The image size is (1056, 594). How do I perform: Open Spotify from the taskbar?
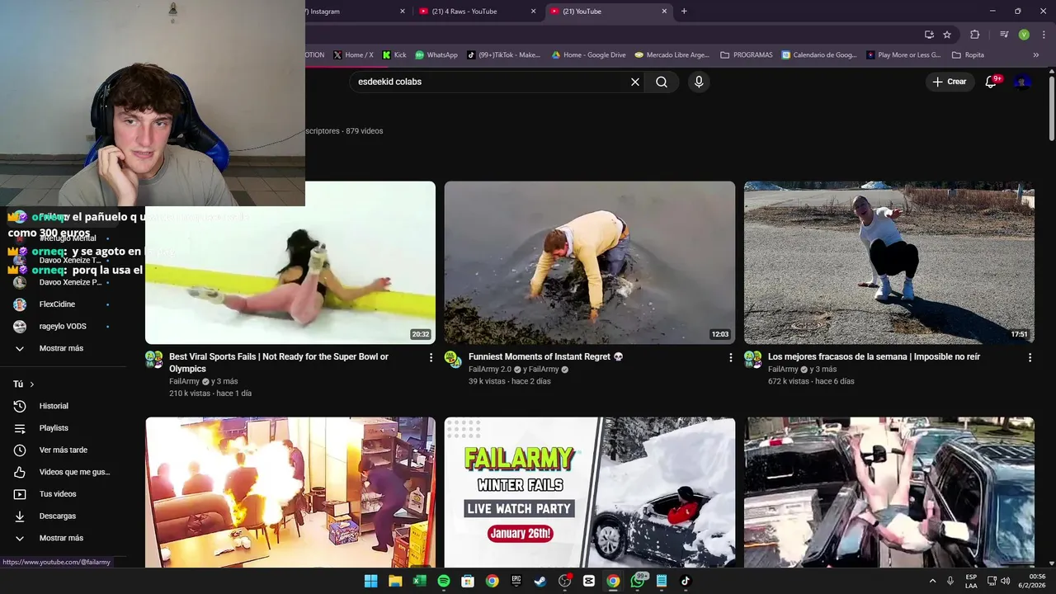pyautogui.click(x=444, y=581)
